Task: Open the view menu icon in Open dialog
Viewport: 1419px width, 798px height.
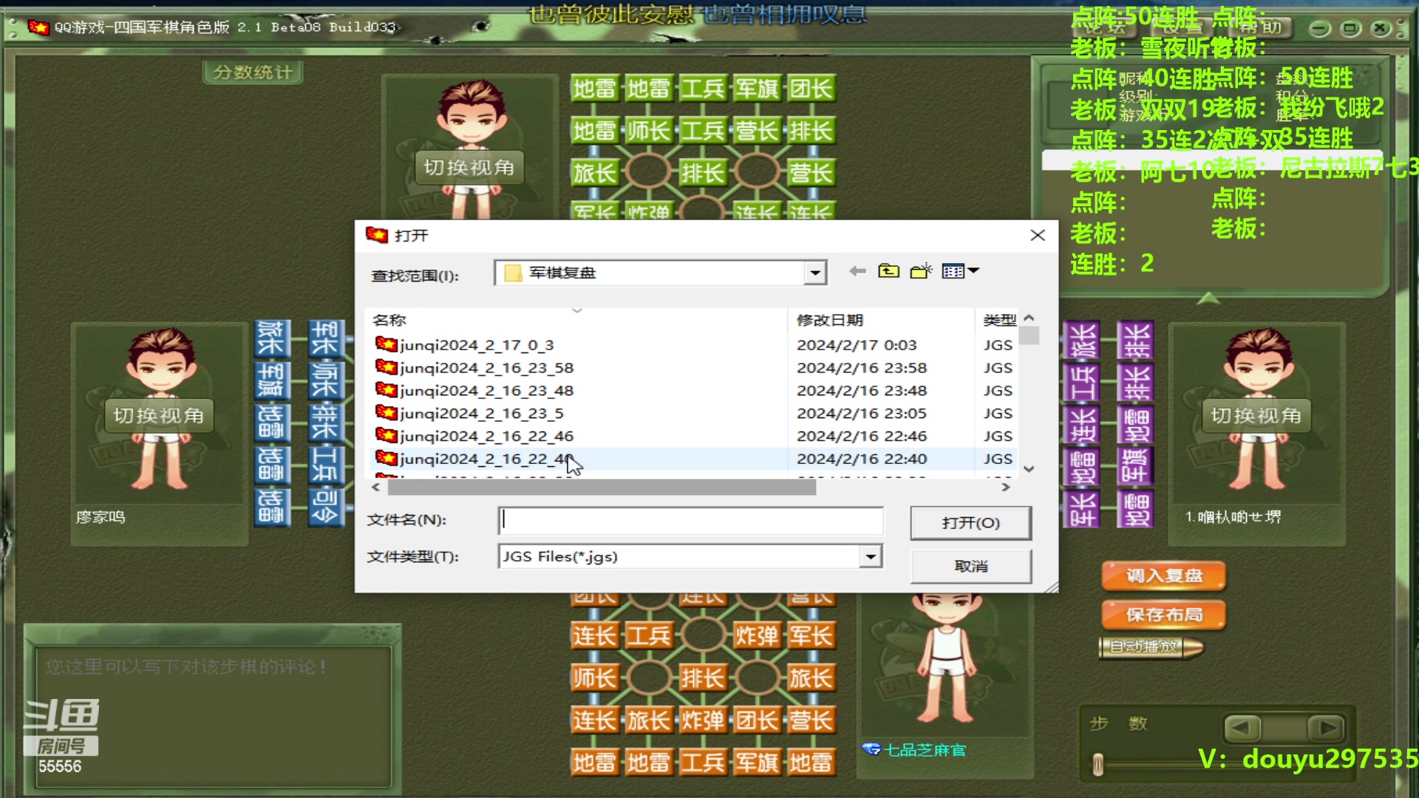Action: click(961, 271)
